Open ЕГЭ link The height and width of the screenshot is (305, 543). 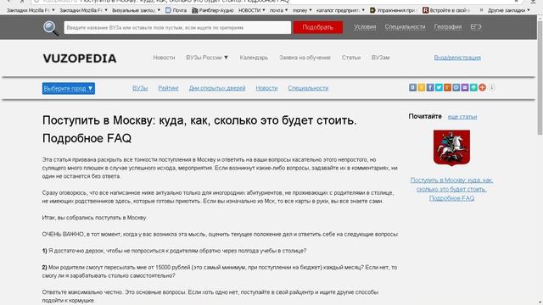click(476, 26)
